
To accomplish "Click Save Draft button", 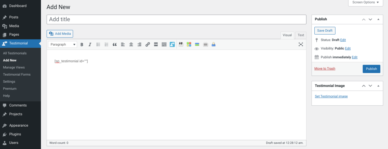I will 325,31.
